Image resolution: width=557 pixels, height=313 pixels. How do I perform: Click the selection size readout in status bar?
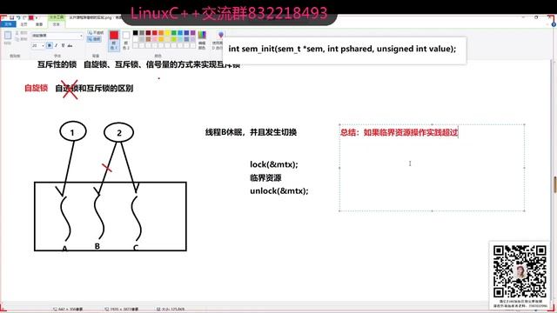pyautogui.click(x=68, y=310)
